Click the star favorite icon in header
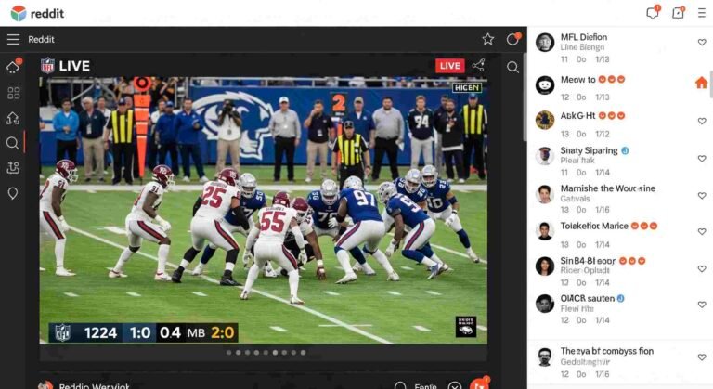The width and height of the screenshot is (713, 389). [x=487, y=39]
